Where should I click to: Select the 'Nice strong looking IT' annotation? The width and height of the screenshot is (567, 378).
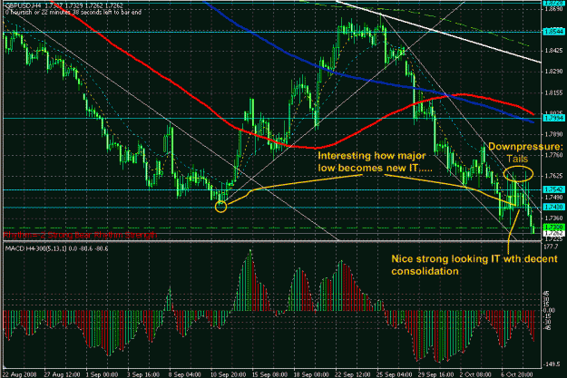click(474, 265)
